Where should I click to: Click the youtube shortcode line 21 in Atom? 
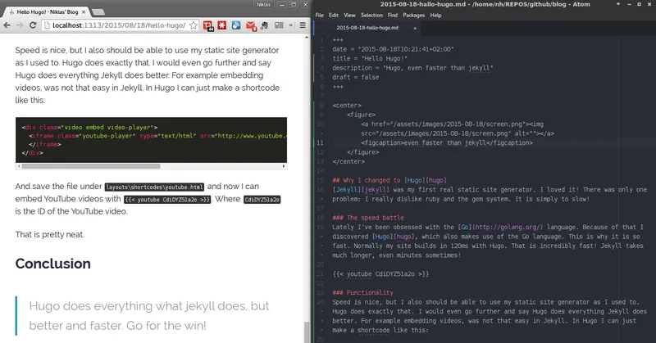(x=380, y=274)
